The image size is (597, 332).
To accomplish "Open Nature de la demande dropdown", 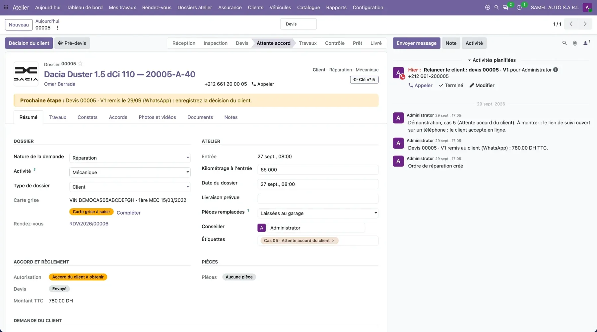I will coord(130,158).
